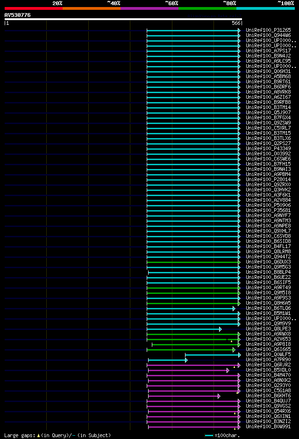Image resolution: width=299 pixels, height=439 pixels.
Task: Open hit UniRef100_A7PS17
Action: click(268, 51)
